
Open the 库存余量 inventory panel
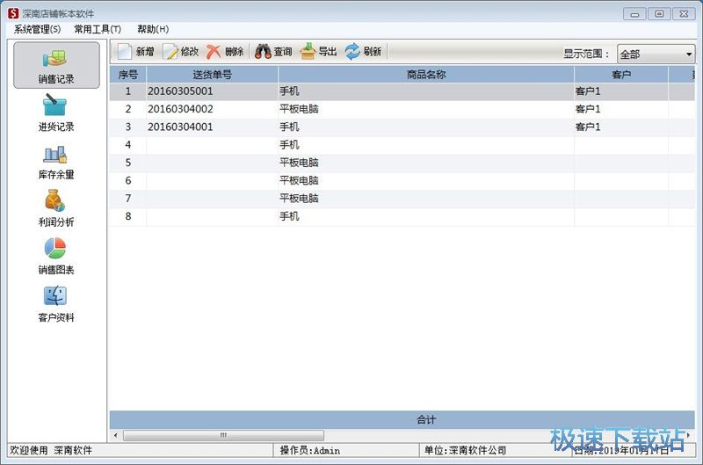56,162
